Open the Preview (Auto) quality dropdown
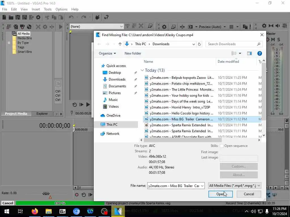290x217 pixels. click(x=225, y=27)
